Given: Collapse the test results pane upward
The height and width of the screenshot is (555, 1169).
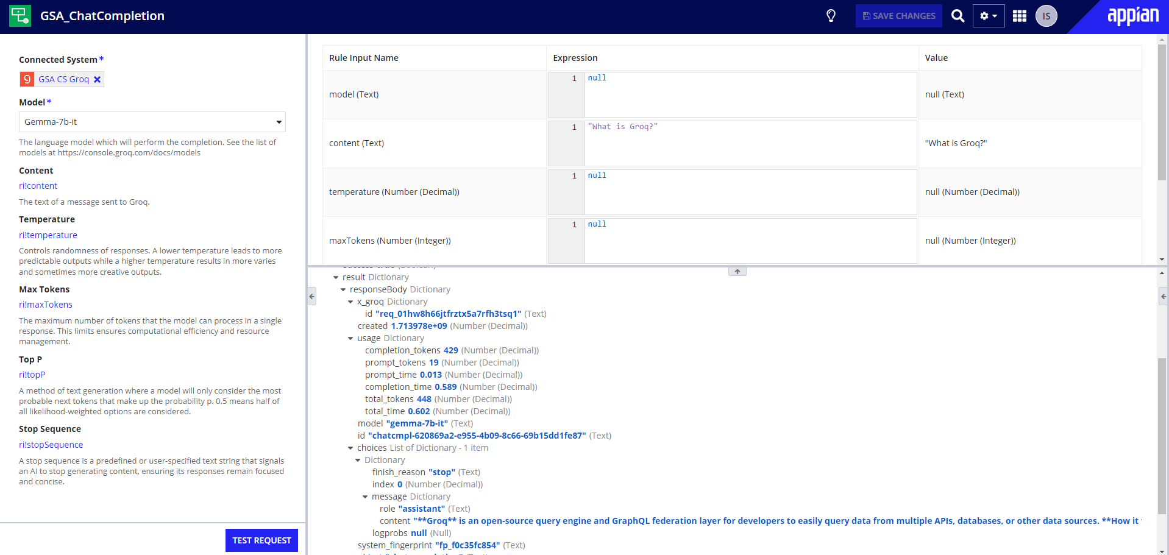Looking at the screenshot, I should (737, 271).
